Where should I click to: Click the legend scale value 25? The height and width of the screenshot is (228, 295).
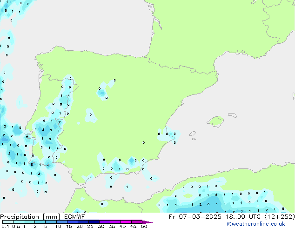pos(90,227)
